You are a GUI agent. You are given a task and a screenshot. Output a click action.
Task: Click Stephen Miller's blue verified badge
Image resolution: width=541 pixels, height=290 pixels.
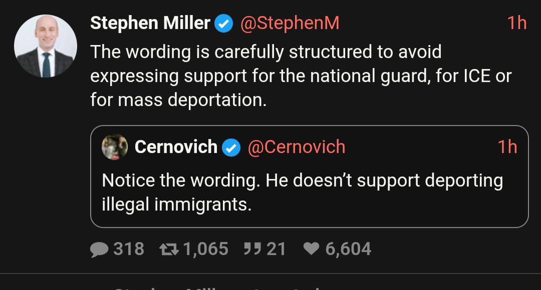(223, 23)
